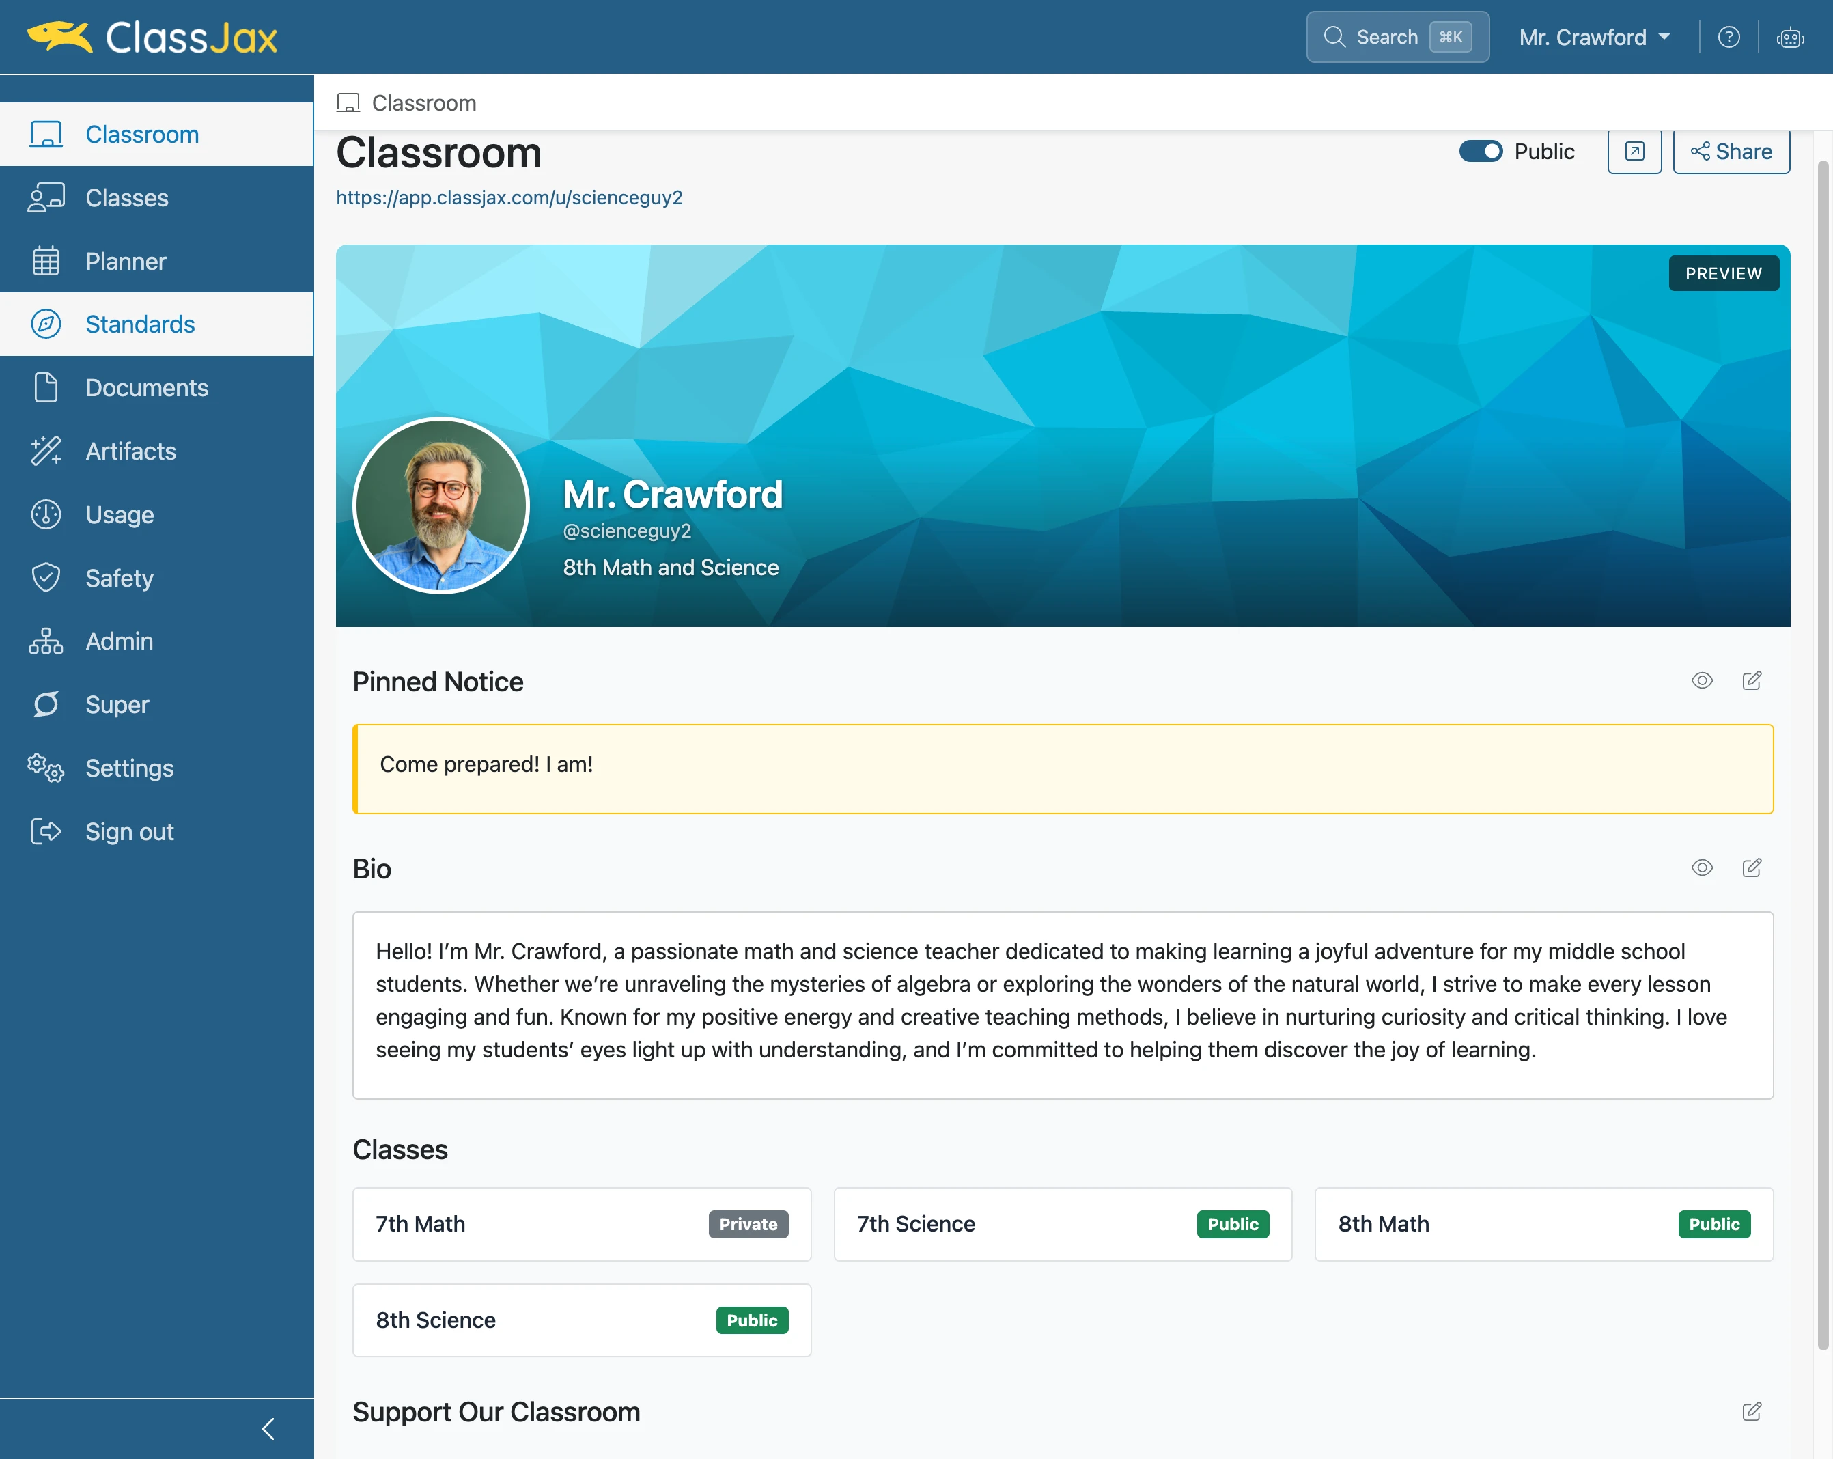Click the Share button

pyautogui.click(x=1731, y=152)
